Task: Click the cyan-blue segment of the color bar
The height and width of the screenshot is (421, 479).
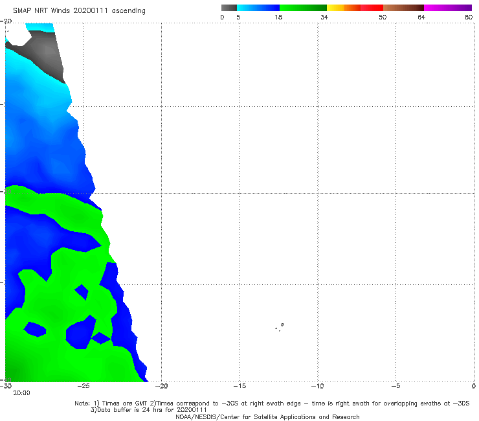Action: [x=258, y=8]
